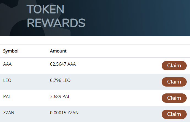The height and width of the screenshot is (122, 190).
Task: Claim the ZZAN token reward
Action: pos(174,114)
